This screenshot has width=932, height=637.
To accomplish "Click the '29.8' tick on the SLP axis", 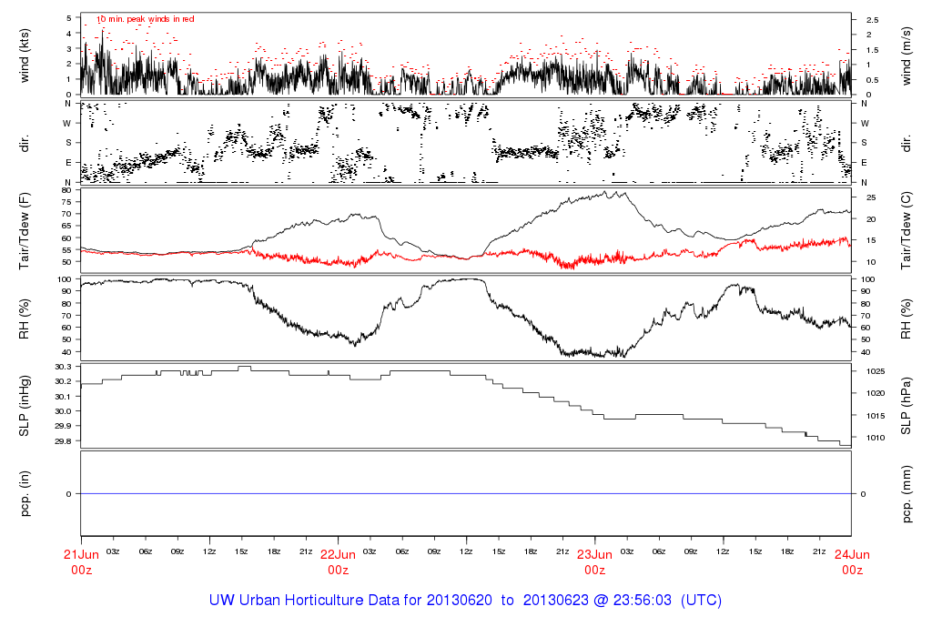I will pos(63,441).
